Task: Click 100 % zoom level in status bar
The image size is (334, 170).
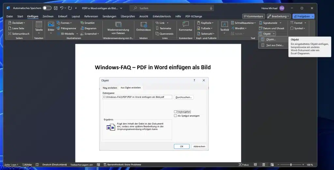Action: 310,165
